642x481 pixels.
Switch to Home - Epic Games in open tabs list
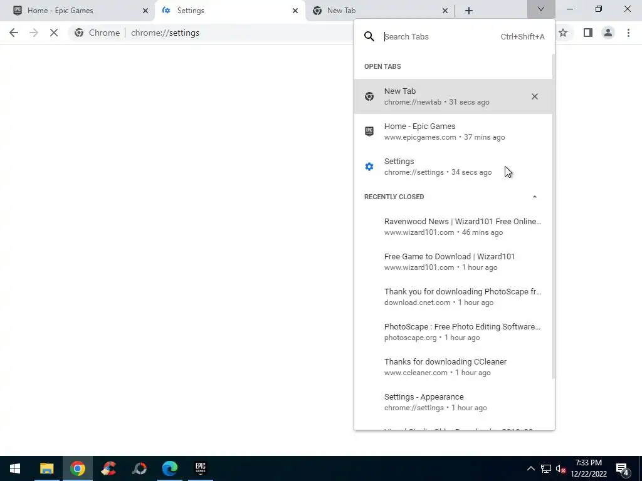click(453, 132)
